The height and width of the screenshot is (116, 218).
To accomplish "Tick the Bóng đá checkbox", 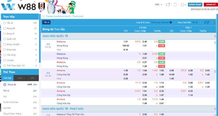I will 4,28.
